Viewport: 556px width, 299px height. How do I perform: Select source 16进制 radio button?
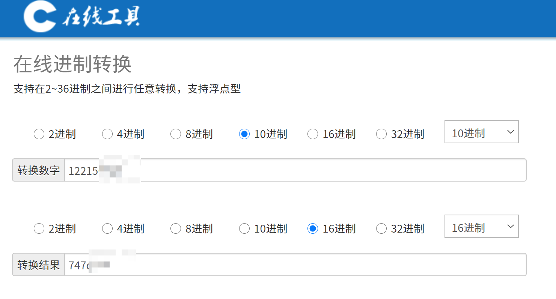click(x=313, y=134)
